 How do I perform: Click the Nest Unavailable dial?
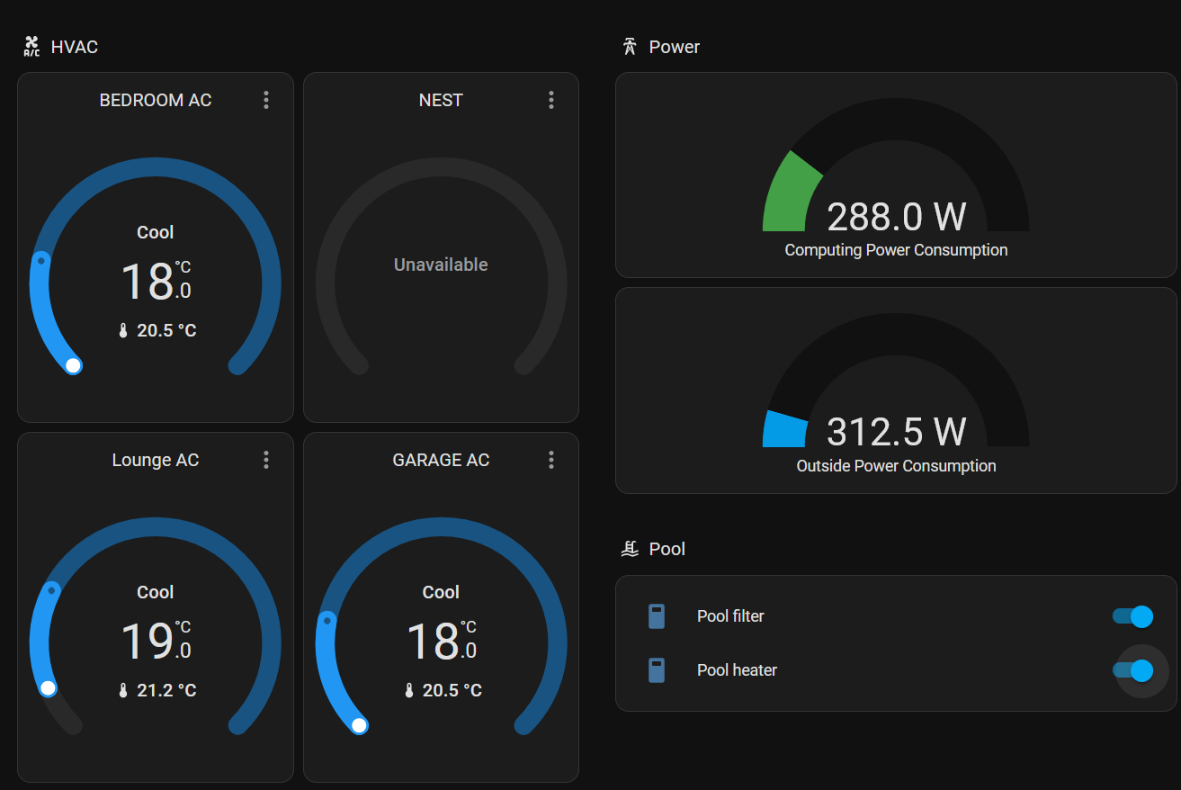pyautogui.click(x=441, y=265)
